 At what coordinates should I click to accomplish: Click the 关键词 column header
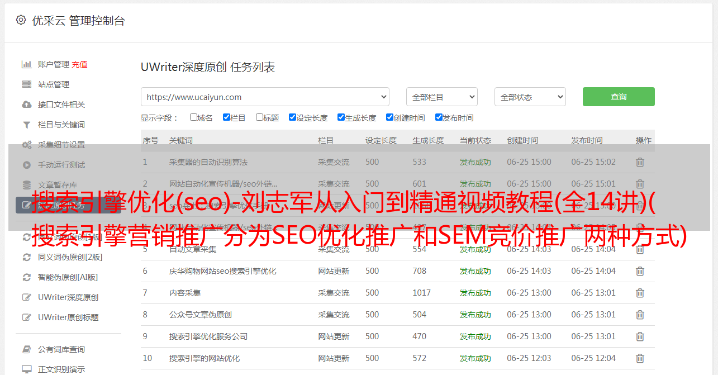click(x=181, y=140)
